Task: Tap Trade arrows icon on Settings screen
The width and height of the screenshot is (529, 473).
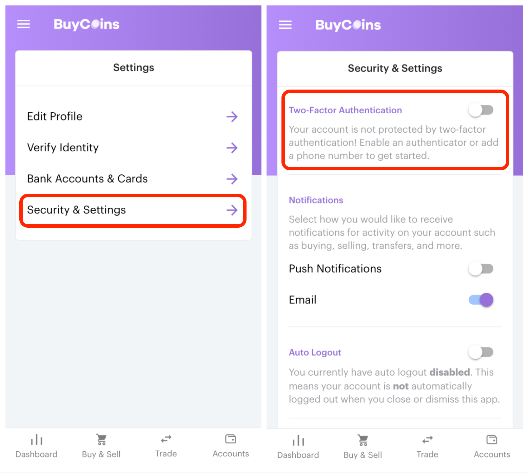Action: 166,439
